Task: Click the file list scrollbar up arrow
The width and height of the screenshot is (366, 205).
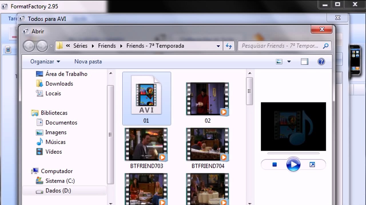Action: pos(250,73)
